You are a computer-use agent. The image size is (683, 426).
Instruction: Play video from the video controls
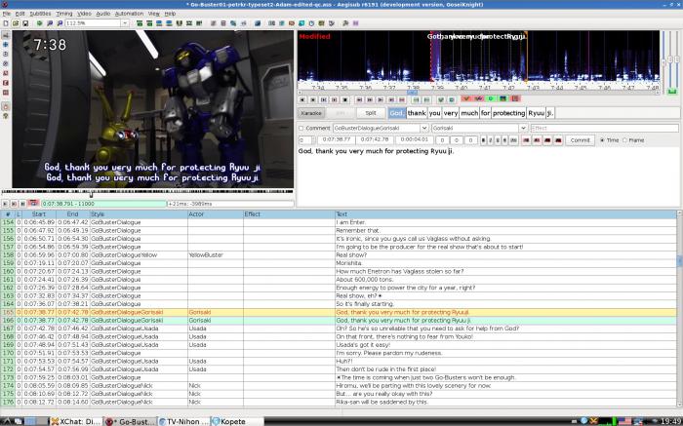pyautogui.click(x=5, y=204)
